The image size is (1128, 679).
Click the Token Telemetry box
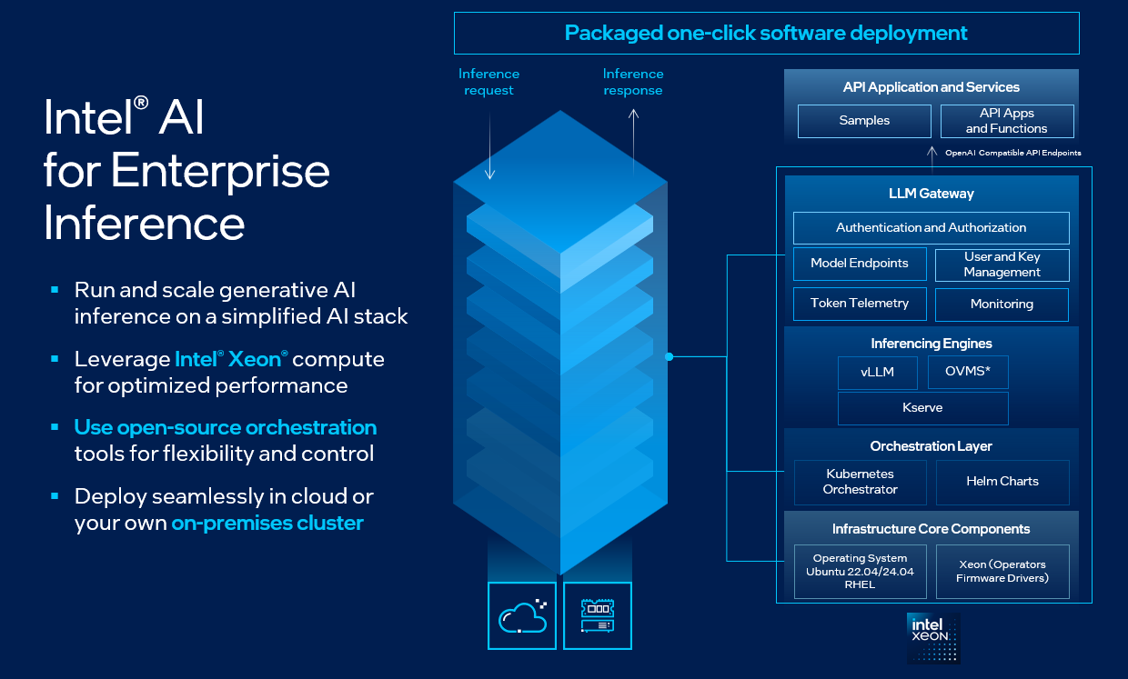click(860, 304)
